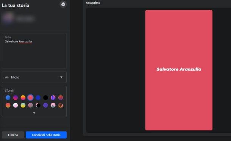This screenshot has height=141, width=231.
Task: Choose the purple-to-pink gradient background
Action: point(16,97)
